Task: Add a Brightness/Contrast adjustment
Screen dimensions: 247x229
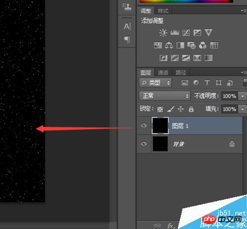Action: (163, 33)
